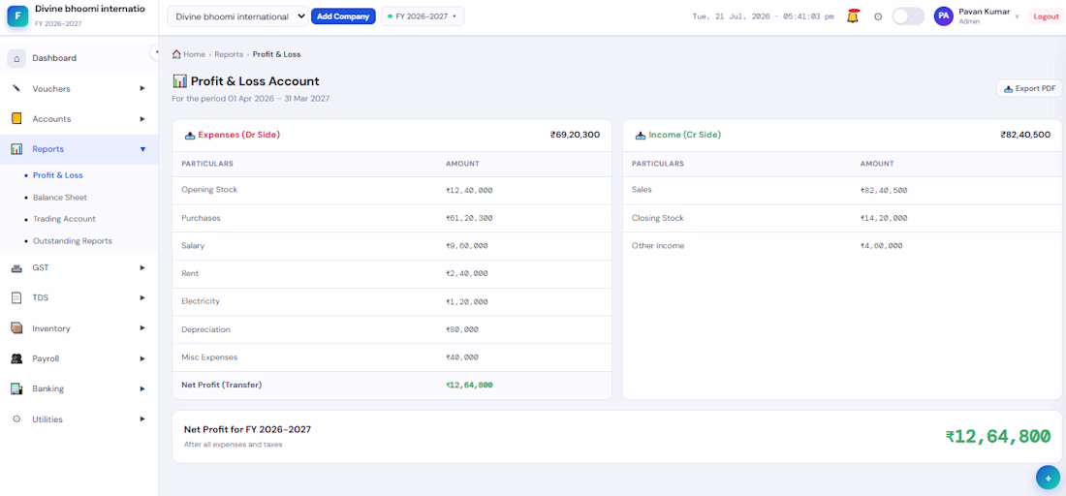The width and height of the screenshot is (1066, 496).
Task: Click the Closing Stock row label
Action: pyautogui.click(x=657, y=218)
